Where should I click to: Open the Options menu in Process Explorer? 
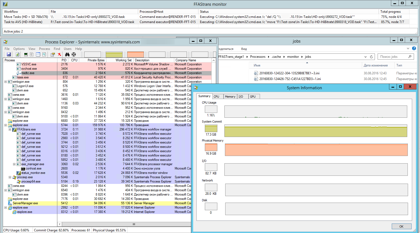coord(19,49)
